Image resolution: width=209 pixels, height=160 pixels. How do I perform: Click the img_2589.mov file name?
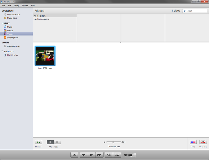[x=45, y=68]
